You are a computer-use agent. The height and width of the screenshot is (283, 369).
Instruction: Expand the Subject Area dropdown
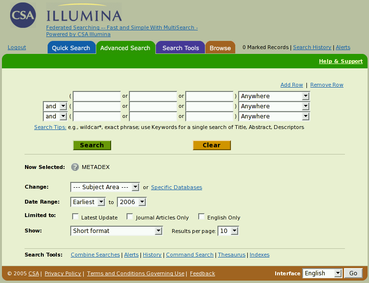(105, 187)
